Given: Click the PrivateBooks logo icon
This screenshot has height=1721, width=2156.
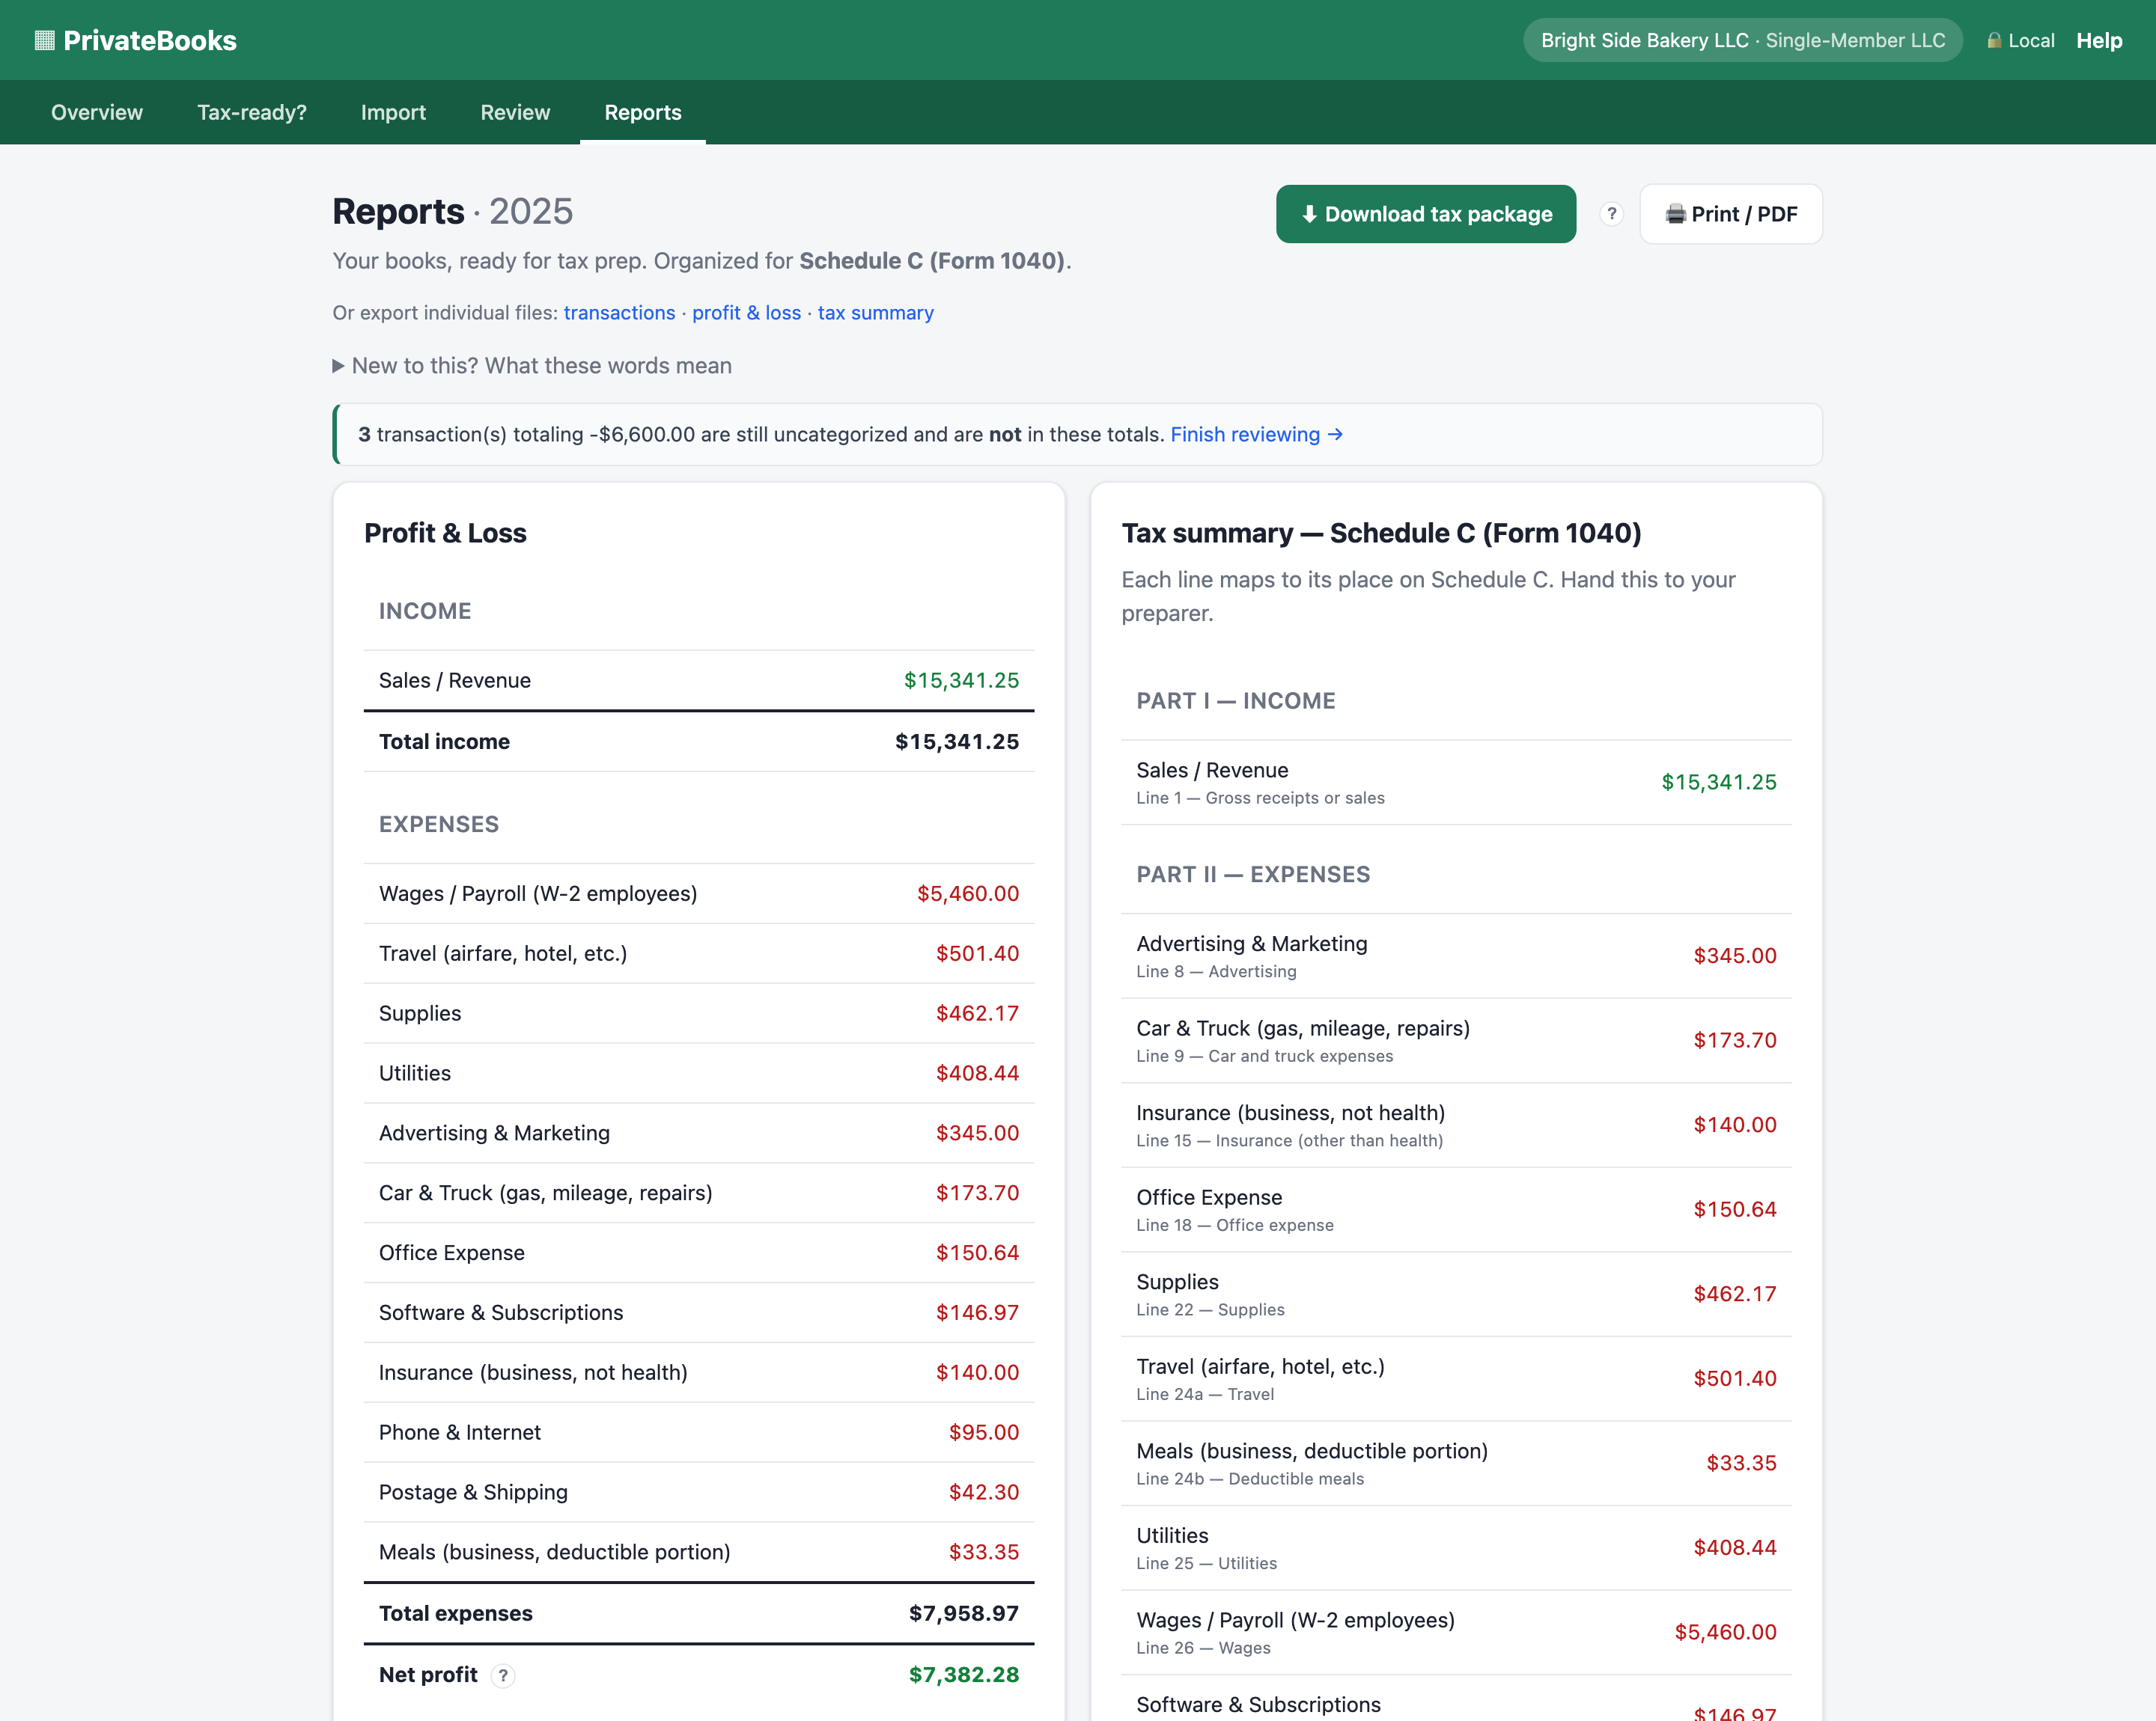Looking at the screenshot, I should coord(44,40).
